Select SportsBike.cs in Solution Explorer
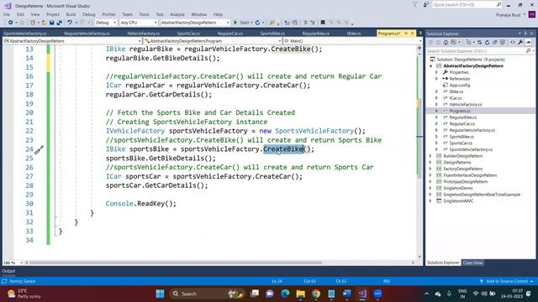This screenshot has width=538, height=302. [x=462, y=137]
